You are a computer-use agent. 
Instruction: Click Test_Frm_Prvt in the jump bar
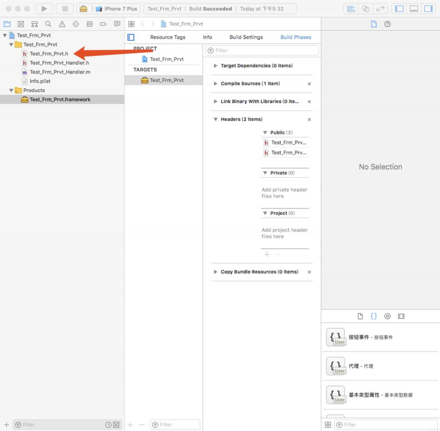tap(186, 24)
